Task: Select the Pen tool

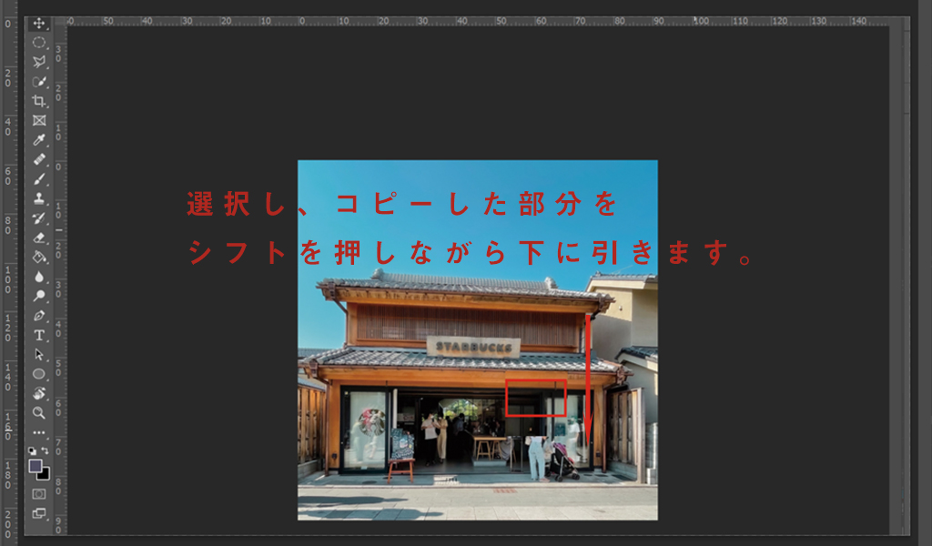Action: [x=39, y=316]
